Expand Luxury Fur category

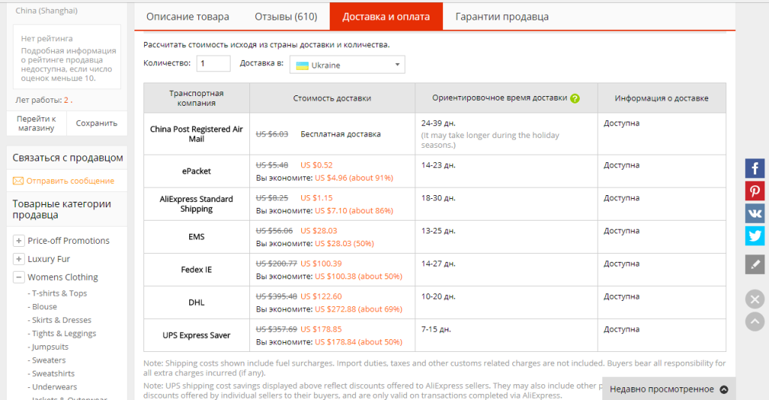tap(18, 259)
